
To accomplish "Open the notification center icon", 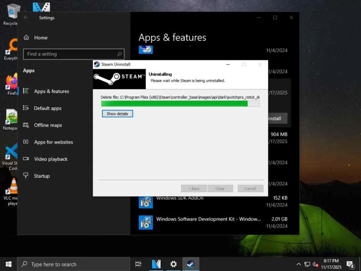I will 350,264.
